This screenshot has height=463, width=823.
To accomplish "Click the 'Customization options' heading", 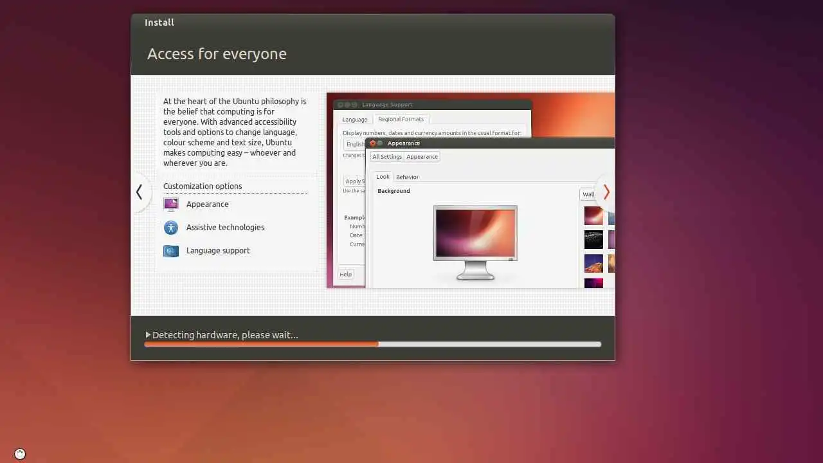I will 203,186.
